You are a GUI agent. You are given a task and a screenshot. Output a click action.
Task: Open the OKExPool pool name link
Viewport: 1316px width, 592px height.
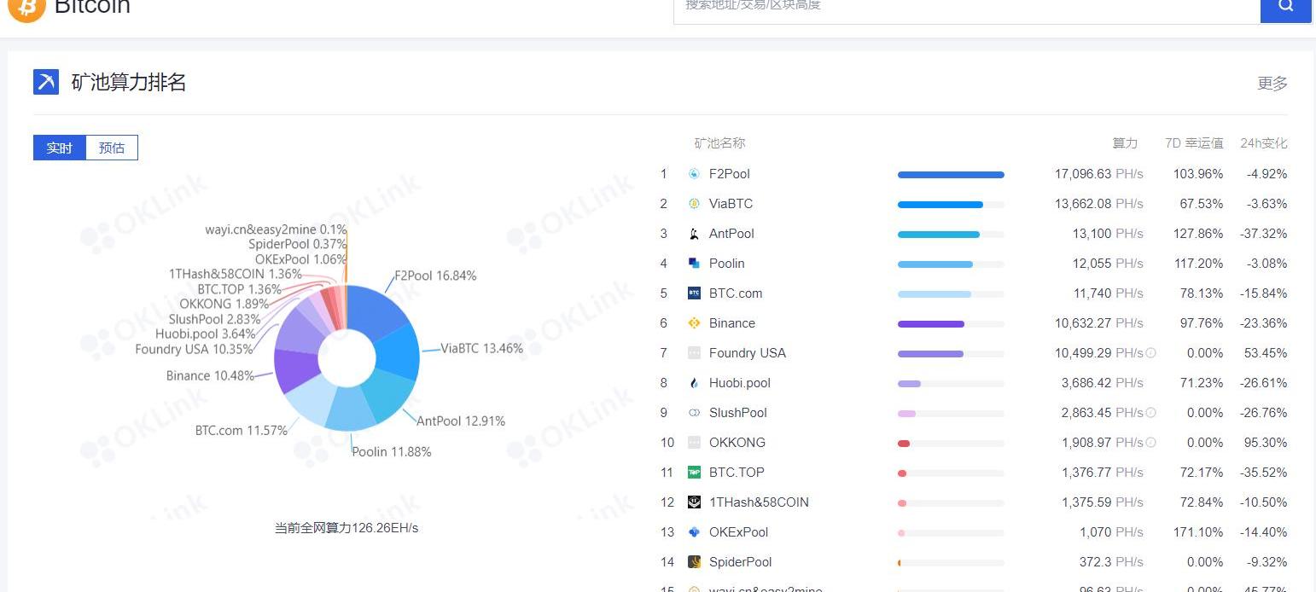(x=739, y=532)
